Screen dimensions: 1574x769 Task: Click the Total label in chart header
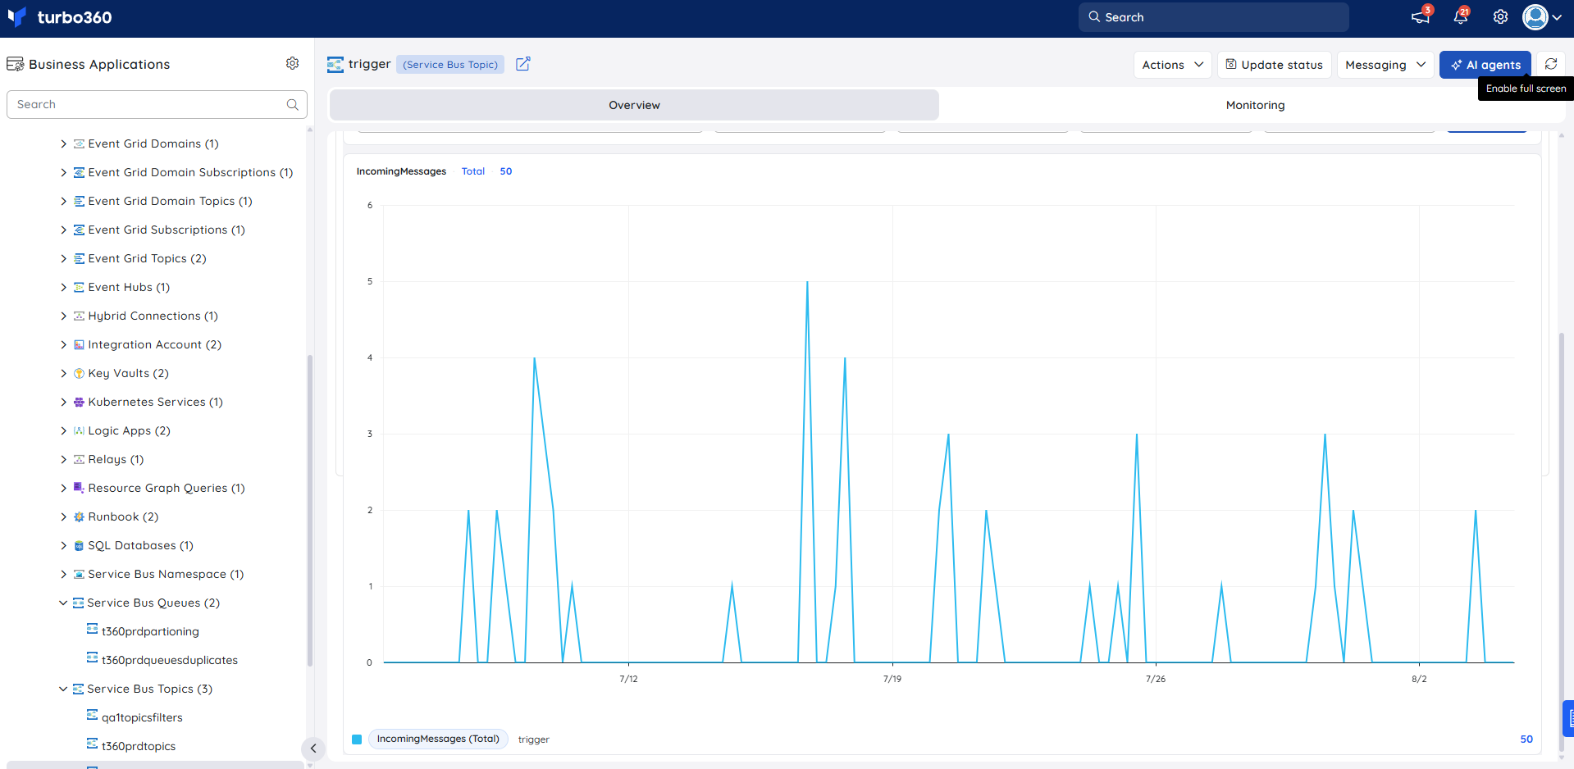(473, 171)
